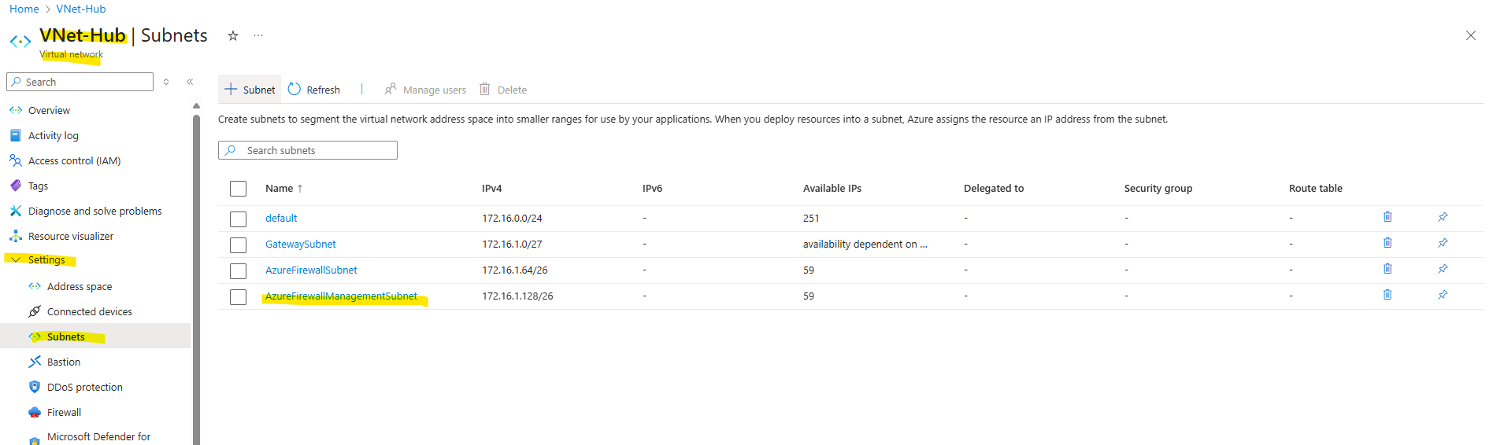Open Resource visualizer menu item
The image size is (1493, 445).
[71, 236]
